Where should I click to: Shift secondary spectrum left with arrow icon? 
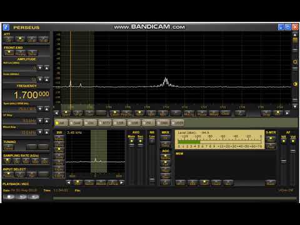tap(69, 182)
